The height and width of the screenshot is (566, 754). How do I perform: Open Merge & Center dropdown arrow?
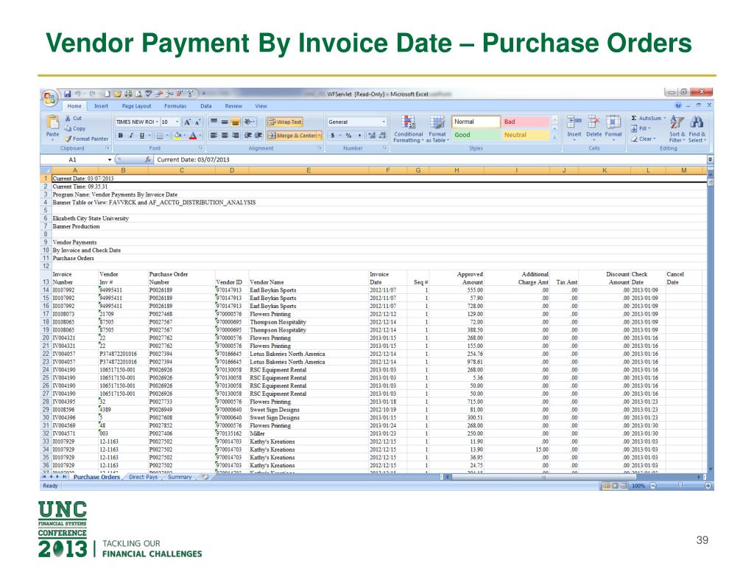click(x=320, y=136)
